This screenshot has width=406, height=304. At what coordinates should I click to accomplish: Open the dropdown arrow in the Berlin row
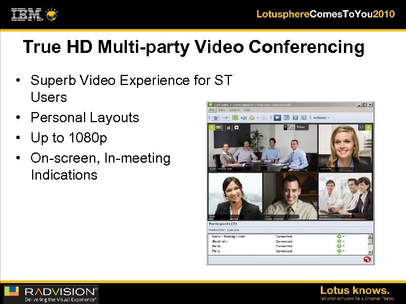pos(343,246)
